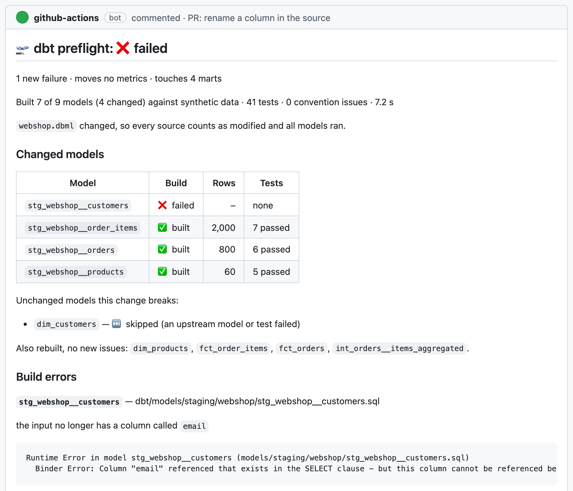Image resolution: width=573 pixels, height=491 pixels.
Task: Select the 'PR: rename a column in the source' text
Action: pos(259,18)
